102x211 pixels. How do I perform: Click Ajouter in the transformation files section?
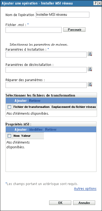21,101
